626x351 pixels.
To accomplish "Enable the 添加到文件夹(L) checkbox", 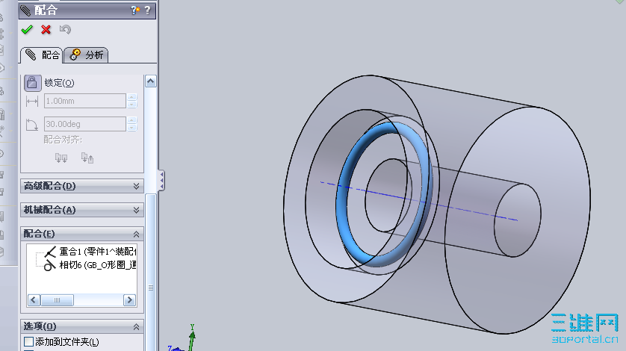I will coord(28,342).
